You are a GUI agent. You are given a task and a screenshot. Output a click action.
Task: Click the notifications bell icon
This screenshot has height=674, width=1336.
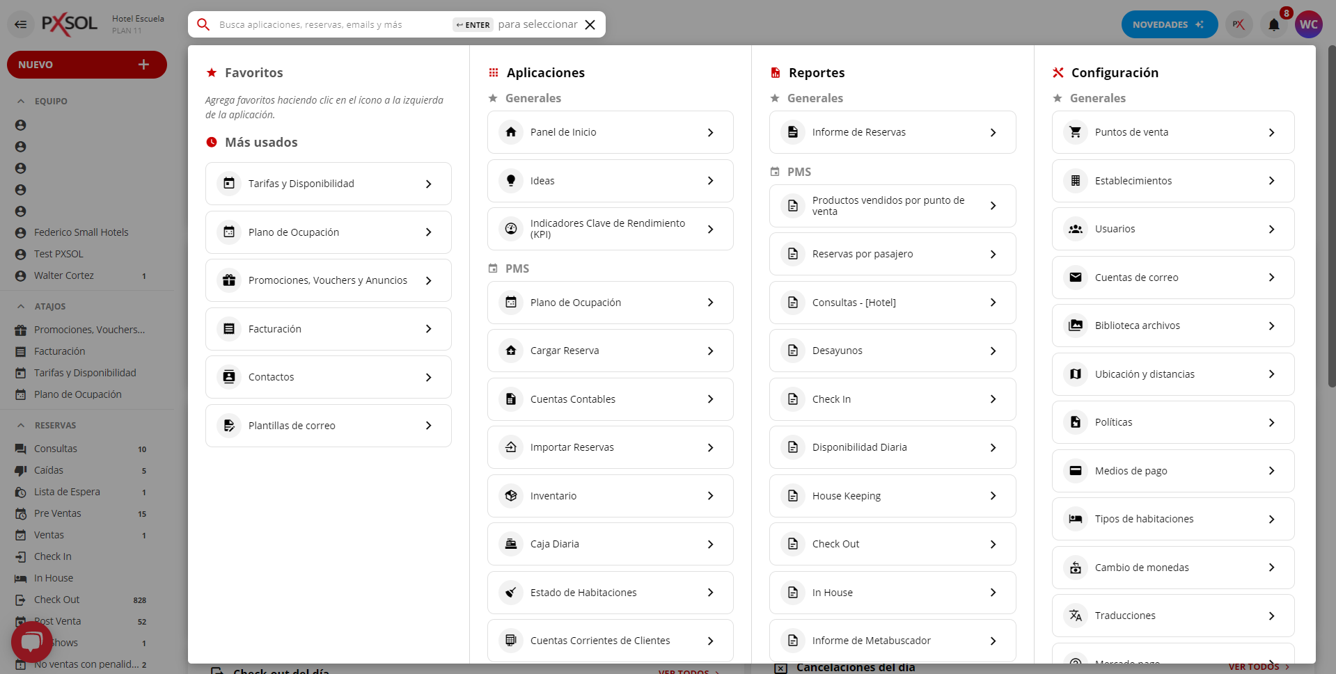click(1273, 25)
